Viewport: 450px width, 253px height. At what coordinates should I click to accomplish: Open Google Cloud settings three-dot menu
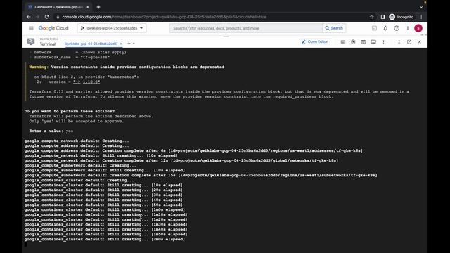click(x=408, y=28)
